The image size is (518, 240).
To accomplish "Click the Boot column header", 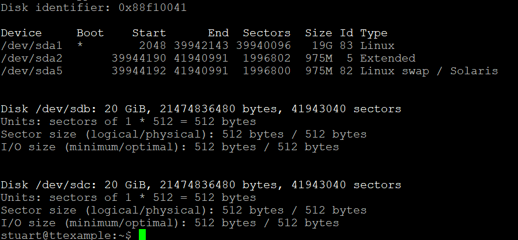I will pyautogui.click(x=90, y=33).
